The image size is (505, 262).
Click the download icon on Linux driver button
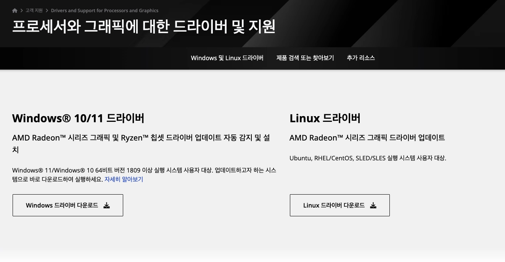pyautogui.click(x=373, y=205)
